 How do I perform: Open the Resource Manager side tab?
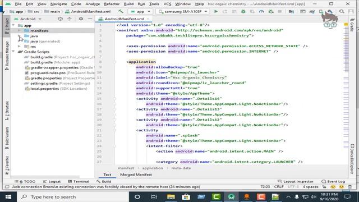pyautogui.click(x=7, y=56)
